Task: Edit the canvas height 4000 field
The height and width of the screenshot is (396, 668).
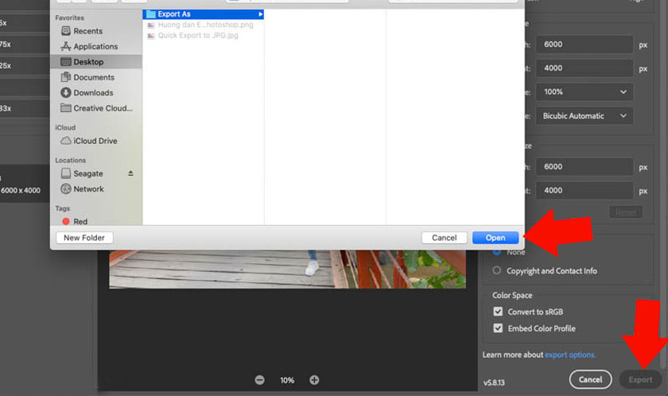Action: pos(584,190)
